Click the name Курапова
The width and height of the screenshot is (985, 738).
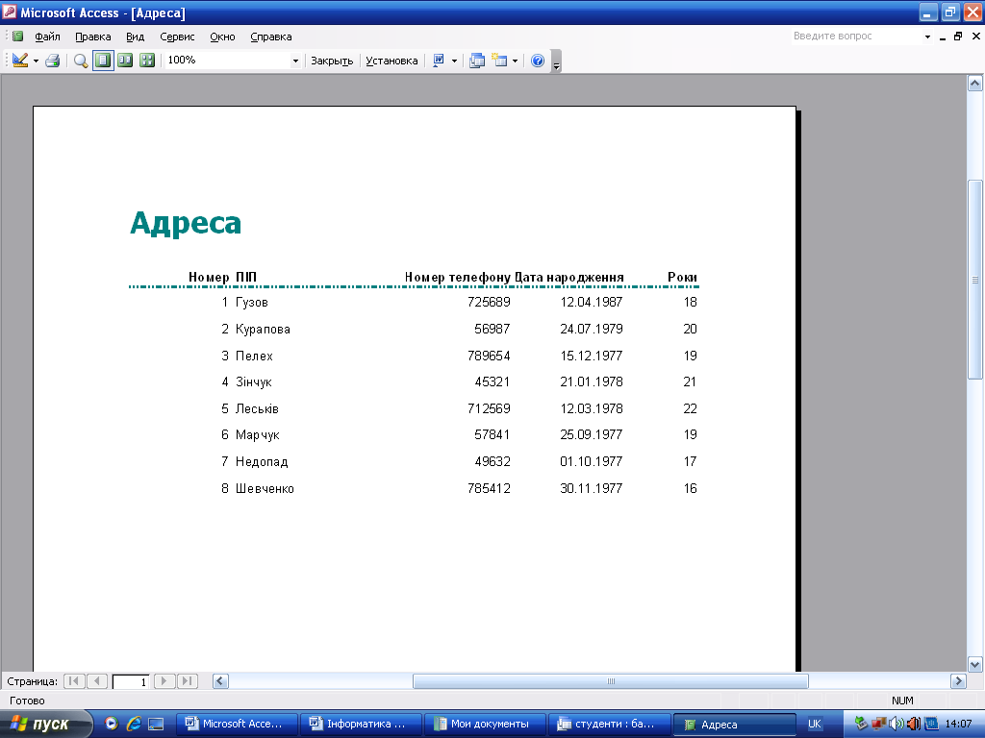point(263,329)
